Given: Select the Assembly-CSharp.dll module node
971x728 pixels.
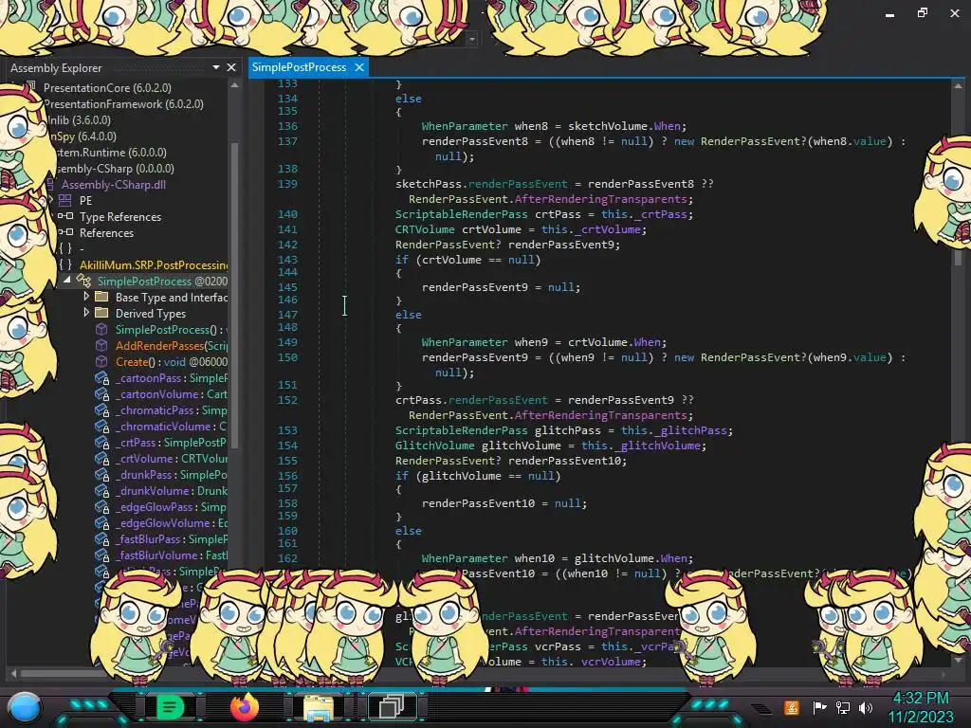Looking at the screenshot, I should tap(114, 185).
